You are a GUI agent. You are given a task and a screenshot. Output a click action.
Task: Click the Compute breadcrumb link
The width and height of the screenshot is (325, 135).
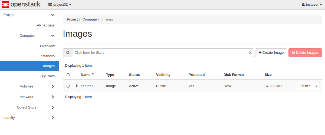[x=90, y=19]
